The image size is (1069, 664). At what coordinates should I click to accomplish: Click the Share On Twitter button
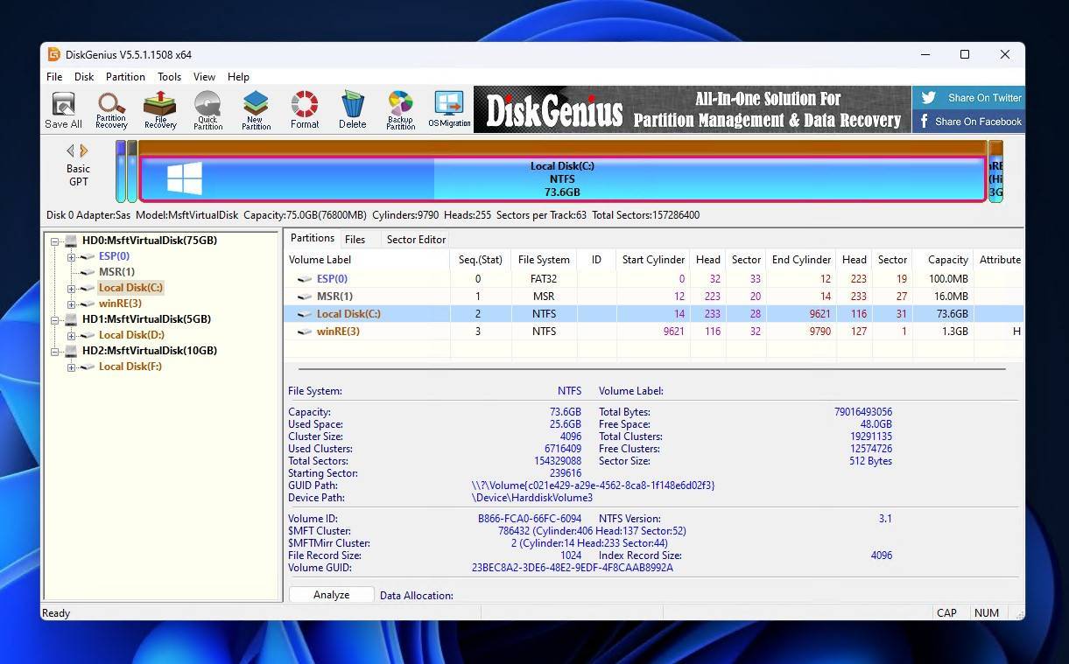coord(968,97)
